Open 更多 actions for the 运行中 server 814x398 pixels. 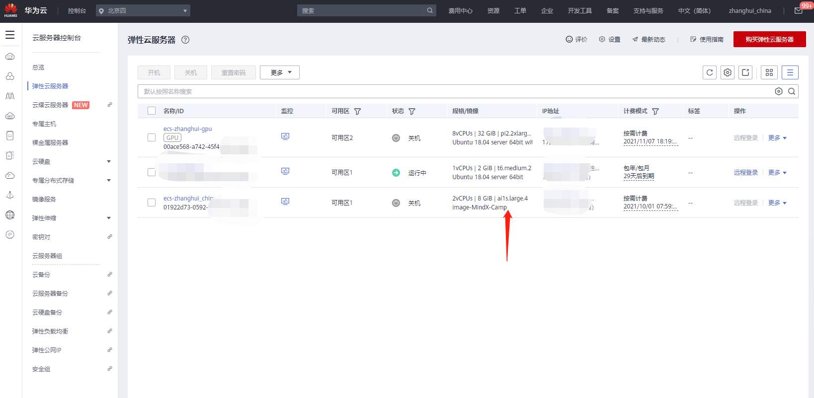pyautogui.click(x=777, y=173)
